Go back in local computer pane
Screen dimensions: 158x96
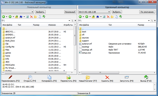tap(3, 17)
